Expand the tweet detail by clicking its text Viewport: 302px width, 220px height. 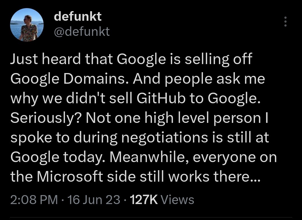(140, 118)
